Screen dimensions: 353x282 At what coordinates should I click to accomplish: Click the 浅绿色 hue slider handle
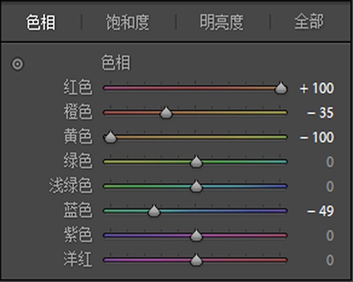(197, 186)
